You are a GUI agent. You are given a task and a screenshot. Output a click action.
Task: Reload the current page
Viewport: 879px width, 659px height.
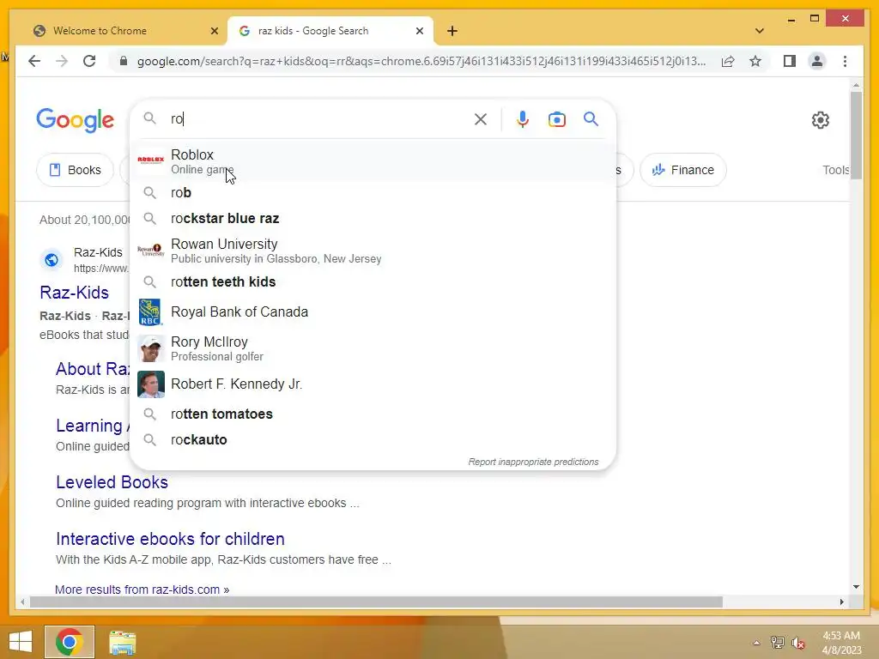(x=89, y=61)
